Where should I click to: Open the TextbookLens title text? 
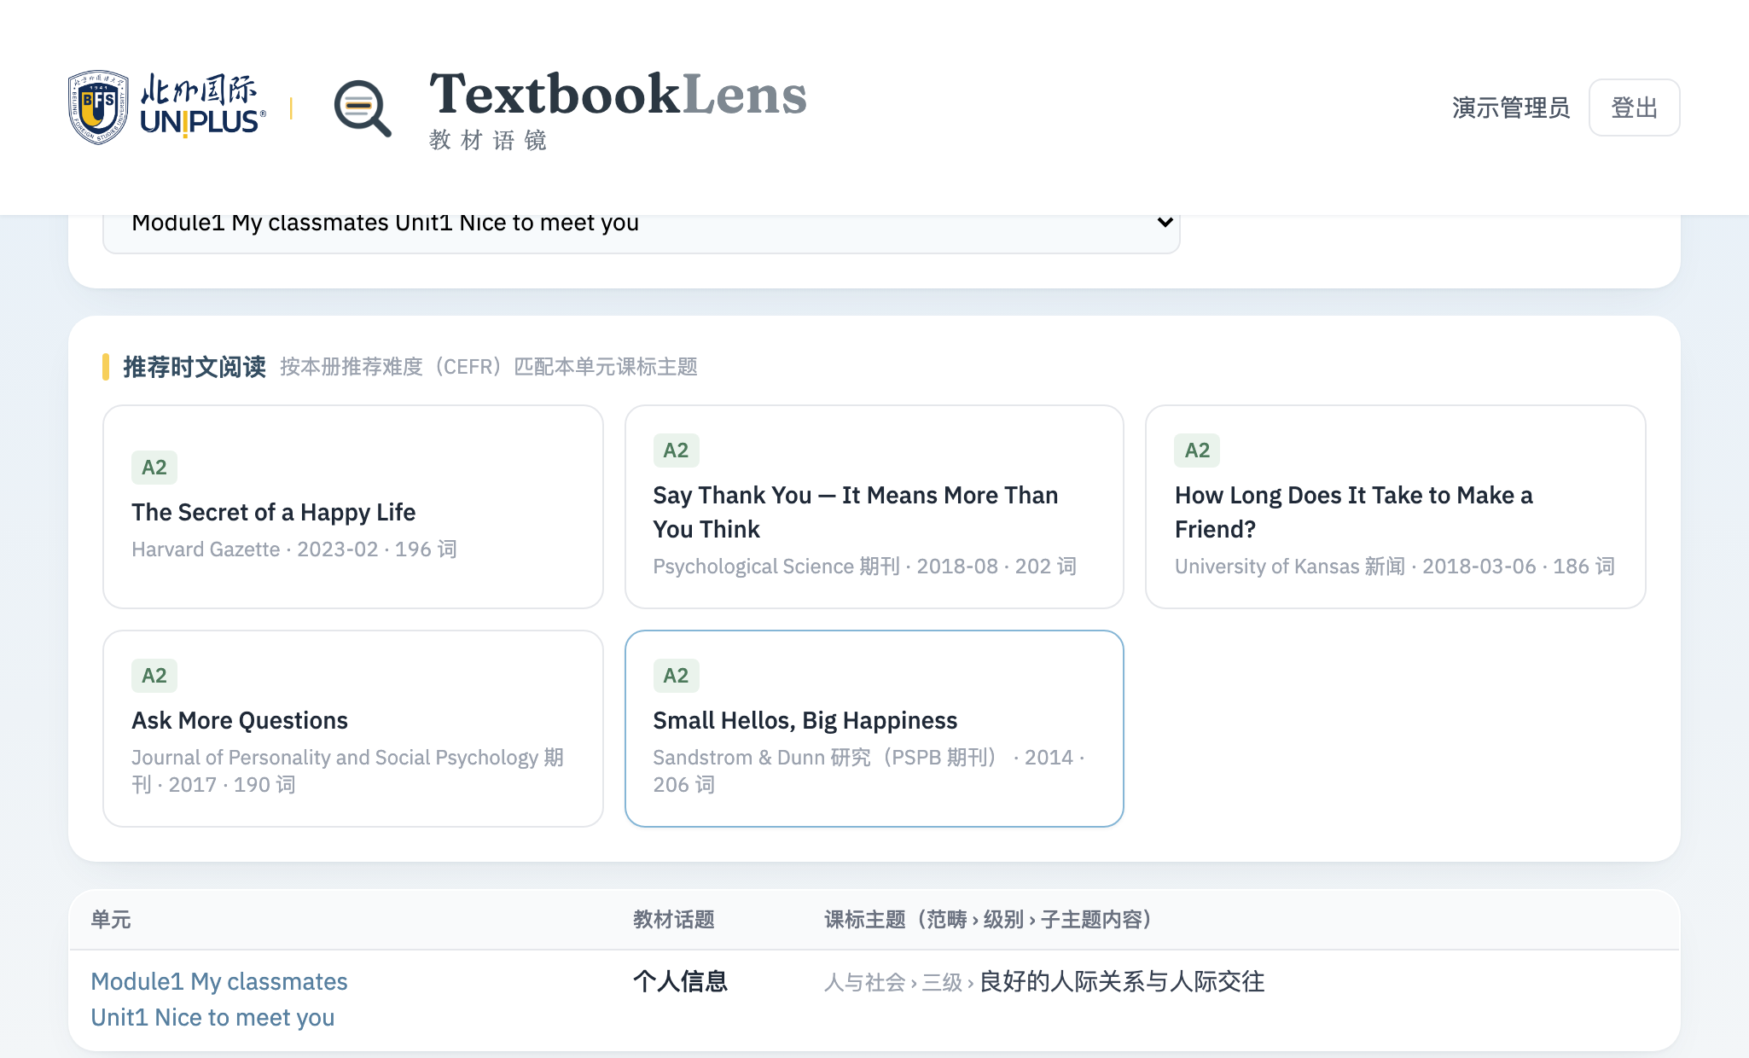618,94
